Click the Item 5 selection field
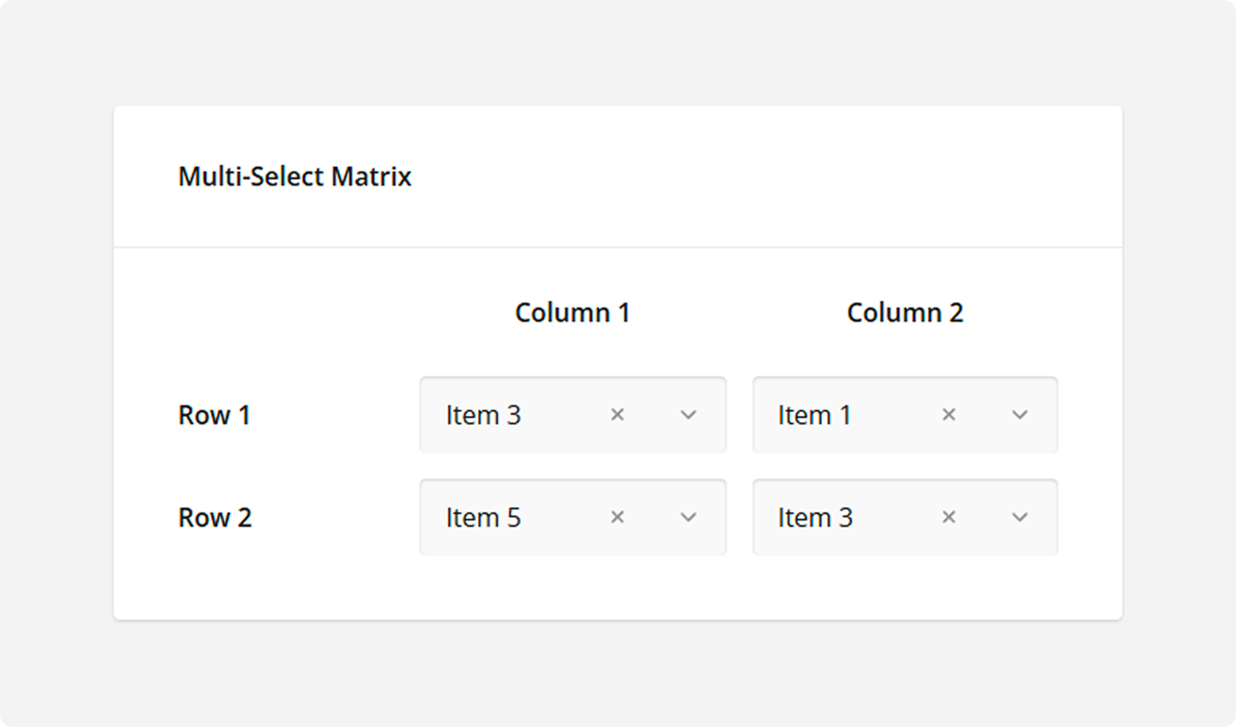Screen dimensions: 1236x727 (483, 517)
